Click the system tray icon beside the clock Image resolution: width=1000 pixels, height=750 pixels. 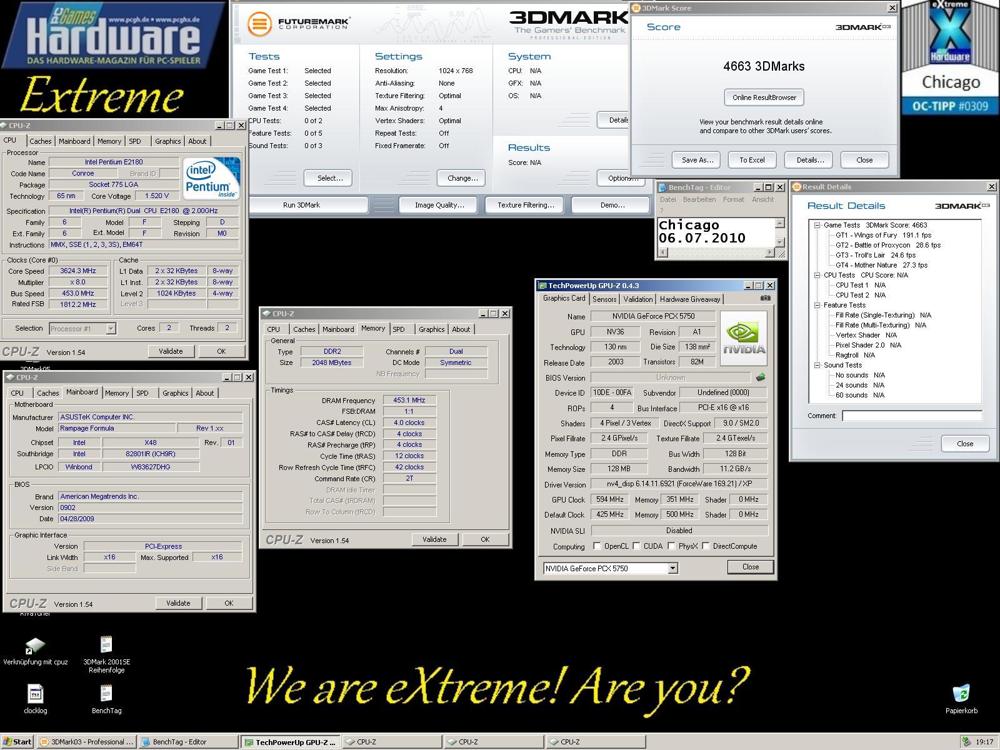click(966, 742)
